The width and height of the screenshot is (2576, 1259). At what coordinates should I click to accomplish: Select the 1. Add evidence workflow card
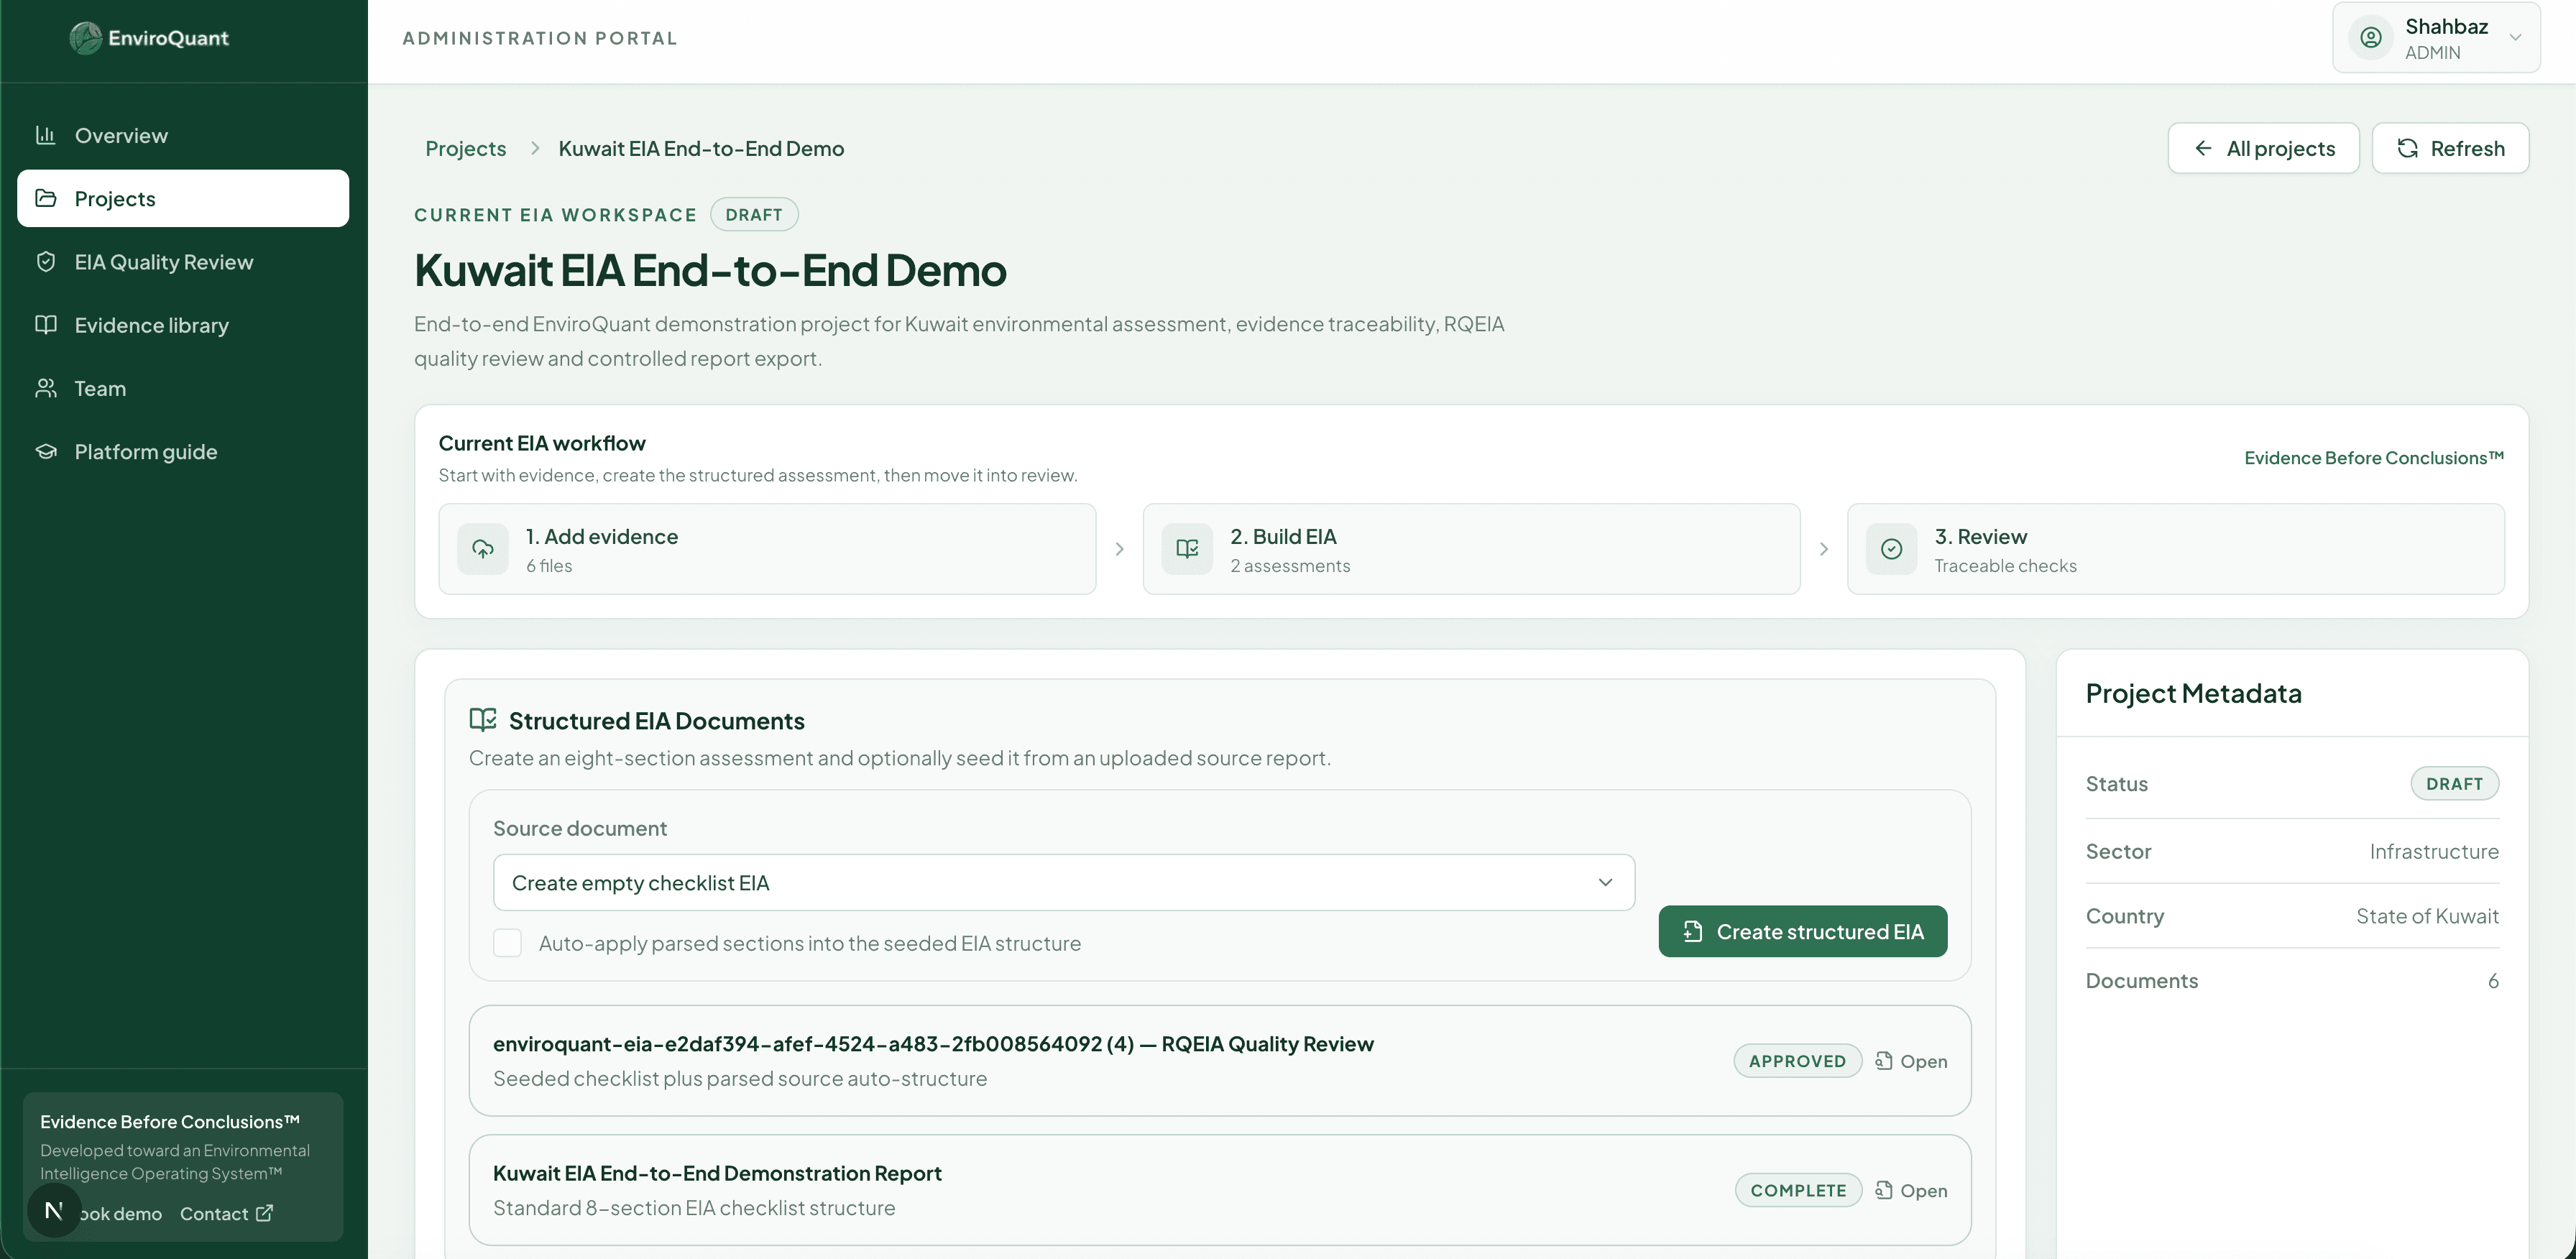(x=767, y=549)
